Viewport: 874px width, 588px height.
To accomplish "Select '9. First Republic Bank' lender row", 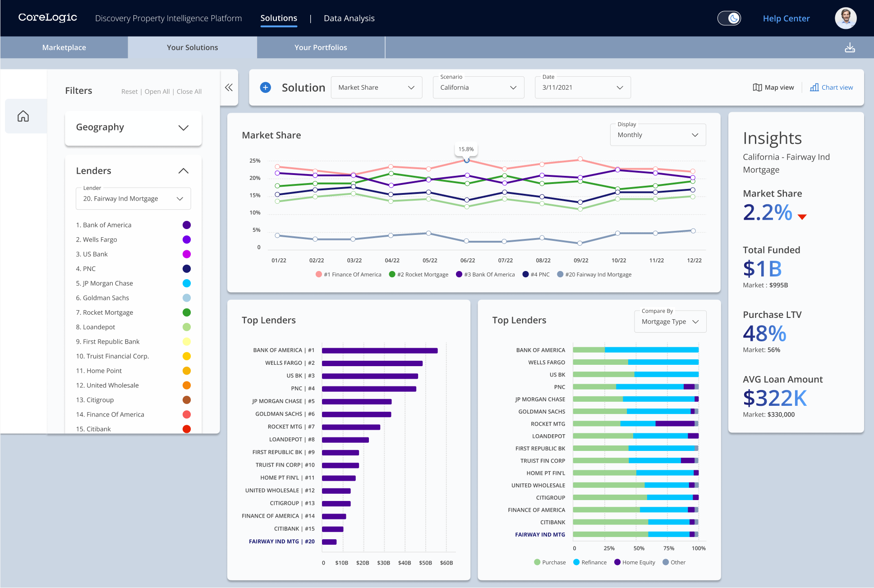I will tap(133, 342).
